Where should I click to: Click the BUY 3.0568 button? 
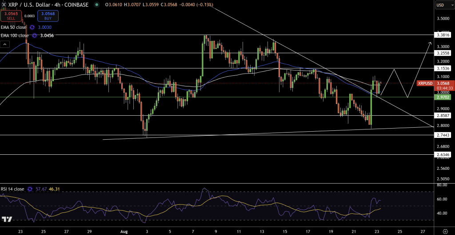48,16
